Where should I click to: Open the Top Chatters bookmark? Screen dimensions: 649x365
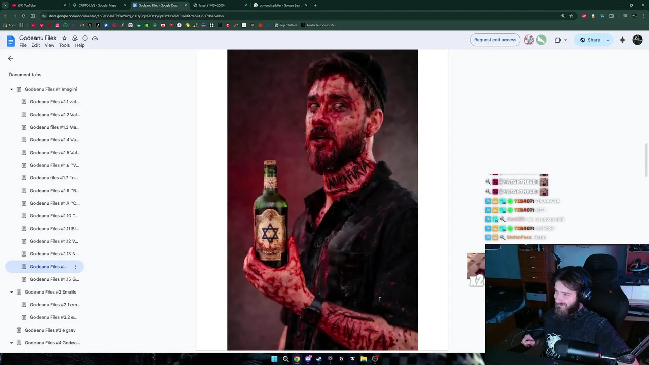pyautogui.click(x=286, y=25)
